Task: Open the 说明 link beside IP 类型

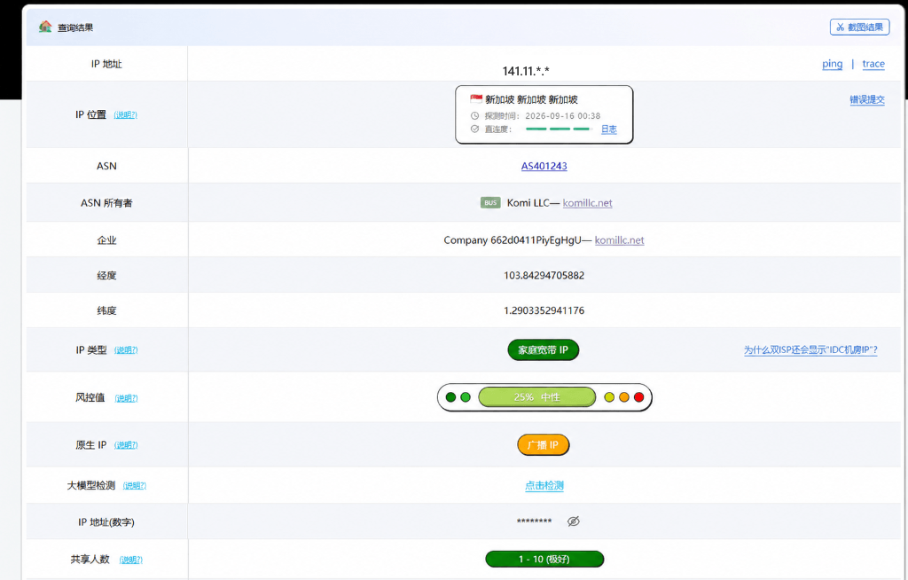Action: click(x=126, y=350)
